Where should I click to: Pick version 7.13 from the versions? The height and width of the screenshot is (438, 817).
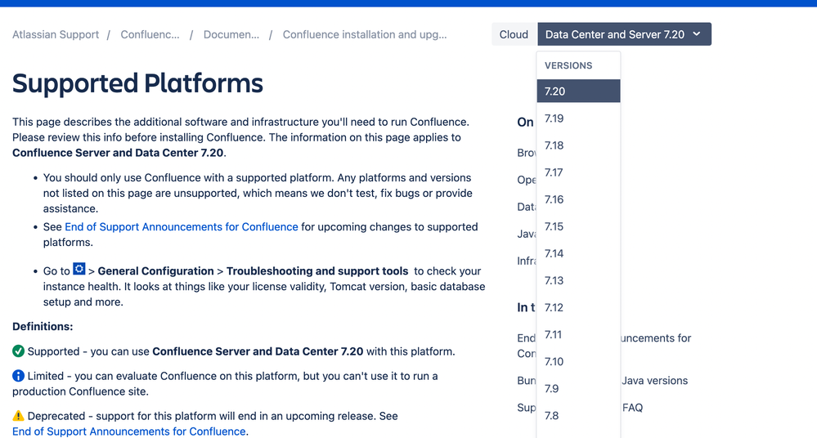(x=578, y=281)
